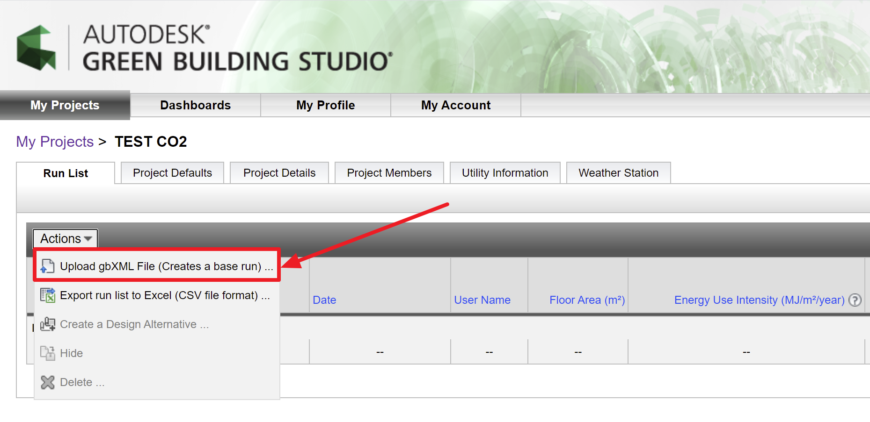The width and height of the screenshot is (870, 422).
Task: Open the Weather Station tab
Action: click(x=618, y=172)
